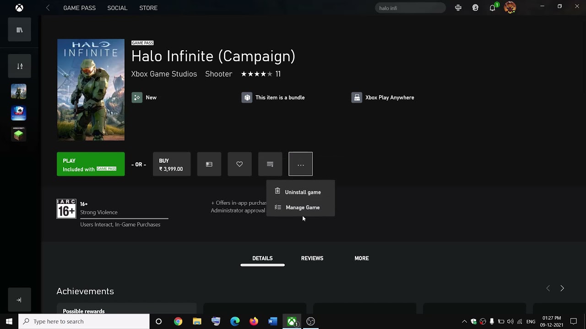Switch to REVIEWS tab
Image resolution: width=586 pixels, height=329 pixels.
click(312, 258)
